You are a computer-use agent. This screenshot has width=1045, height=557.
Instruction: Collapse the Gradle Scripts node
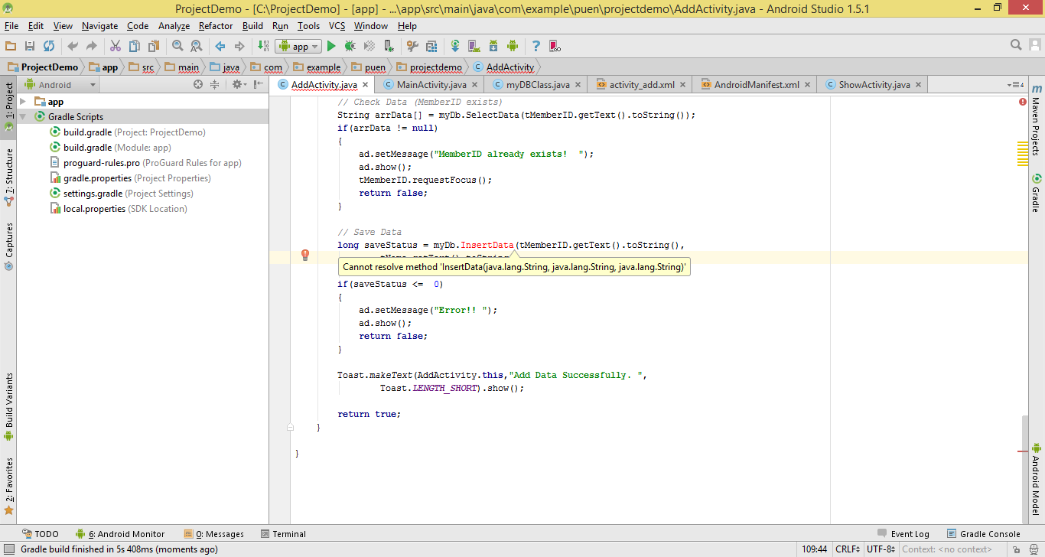coord(23,116)
